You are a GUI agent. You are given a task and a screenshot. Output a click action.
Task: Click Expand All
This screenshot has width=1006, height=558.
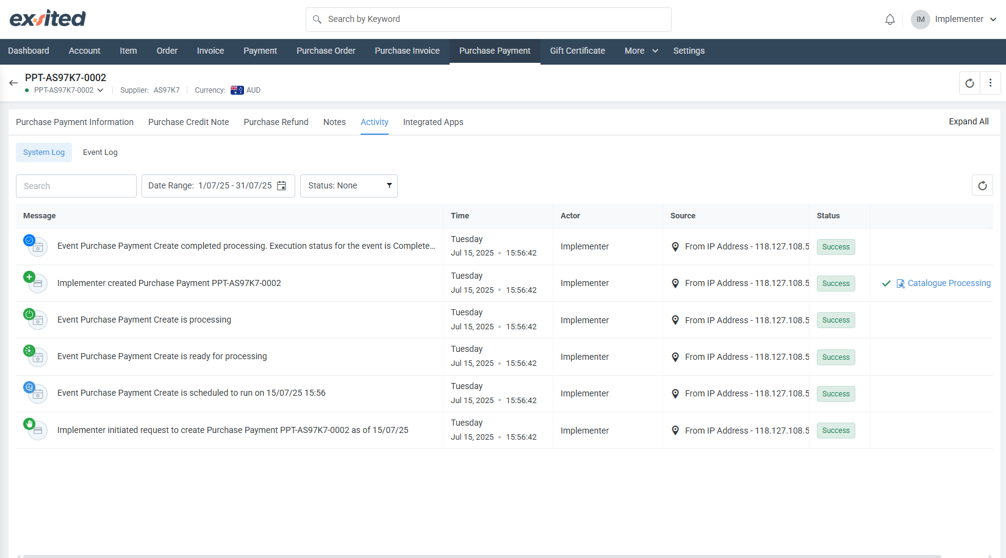pos(969,121)
